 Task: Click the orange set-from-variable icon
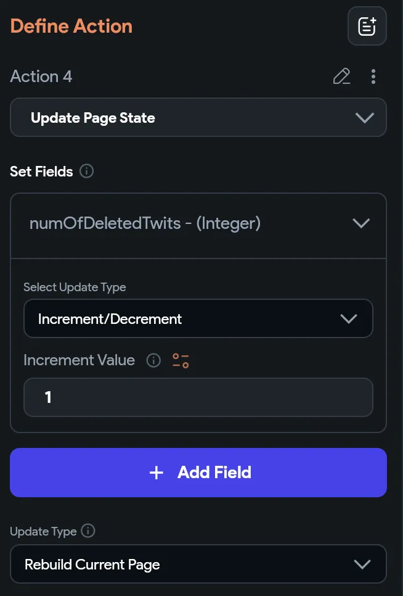coord(181,360)
